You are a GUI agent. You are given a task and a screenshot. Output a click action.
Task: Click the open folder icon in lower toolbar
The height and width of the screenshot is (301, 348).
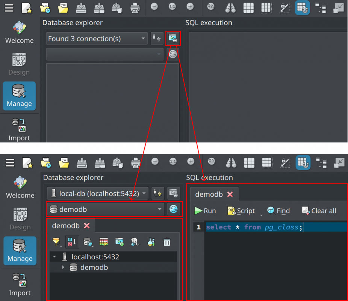point(64,163)
